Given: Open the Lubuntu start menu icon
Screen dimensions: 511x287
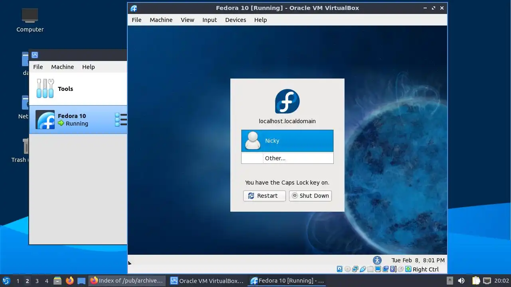Looking at the screenshot, I should tap(6, 281).
